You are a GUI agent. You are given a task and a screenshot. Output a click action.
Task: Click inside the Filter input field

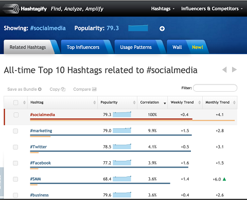pos(215,88)
